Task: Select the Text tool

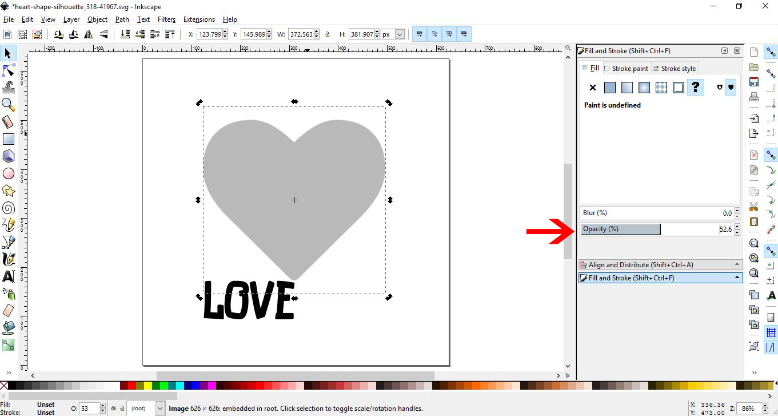Action: 8,276
